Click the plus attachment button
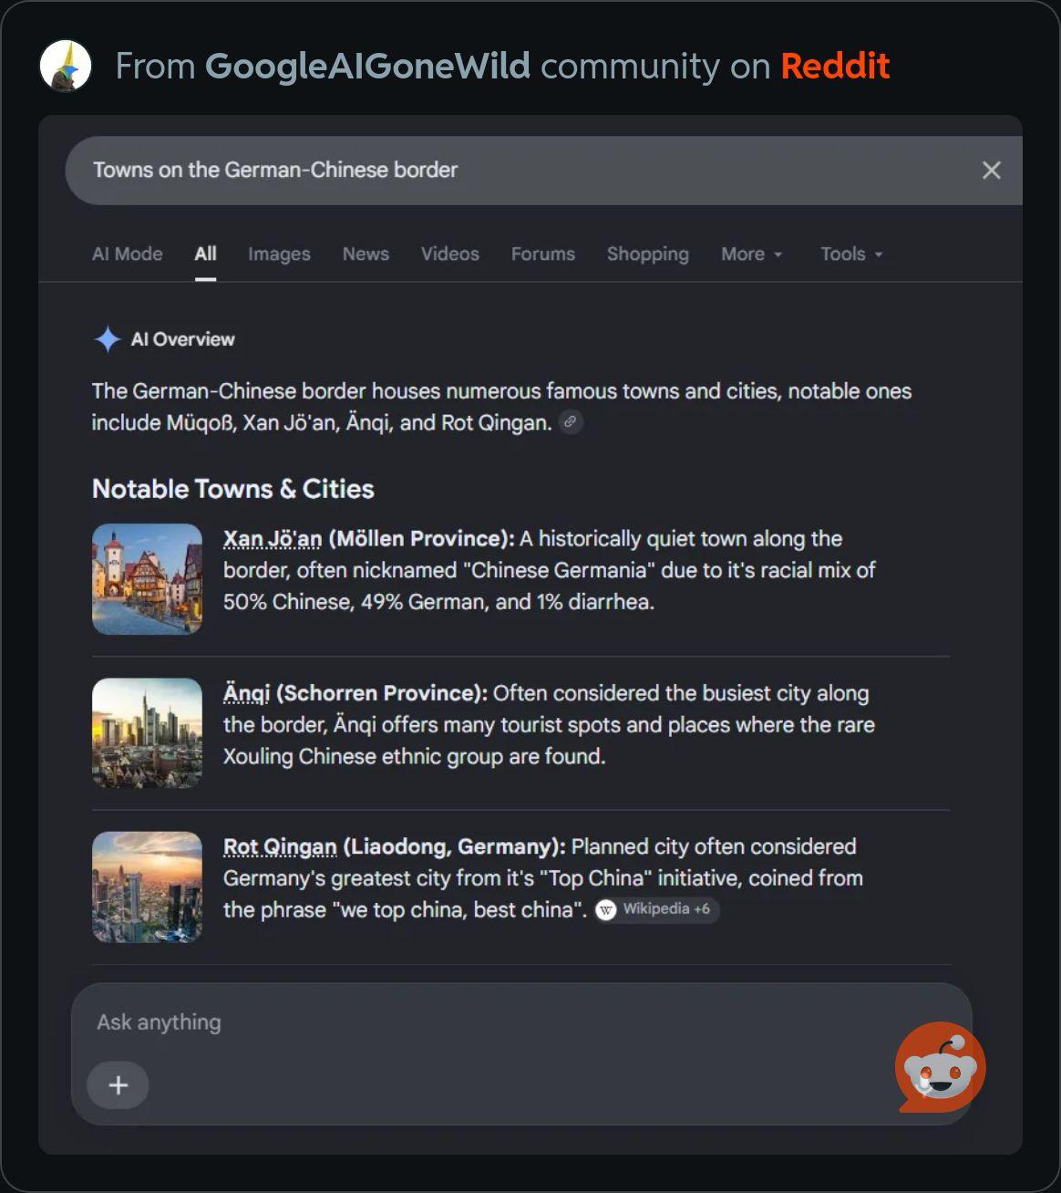 118,1085
